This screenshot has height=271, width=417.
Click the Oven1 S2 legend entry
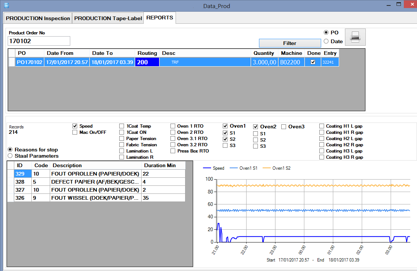pos(277,168)
